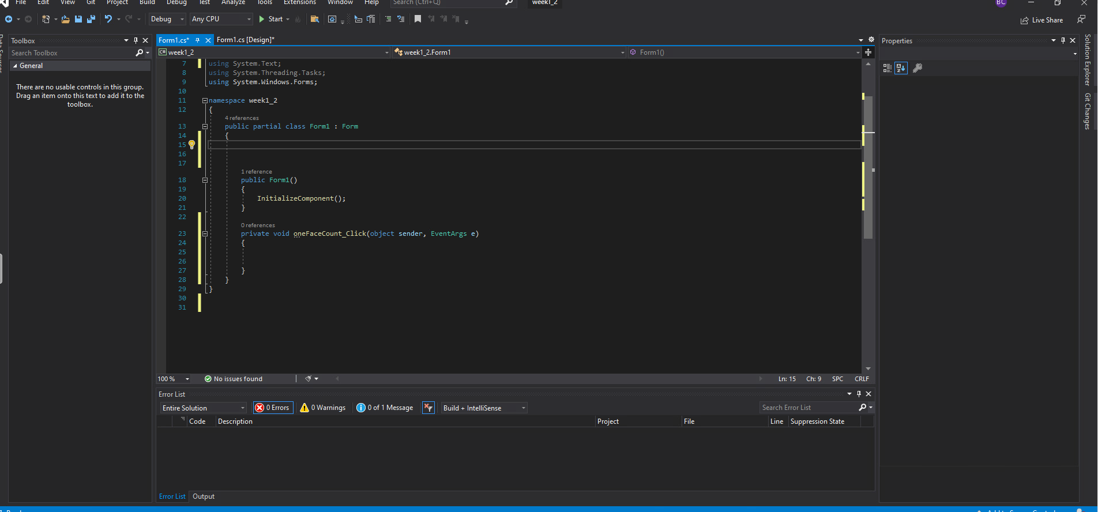
Task: Pin the Toolbox panel with pushpin icon
Action: coord(136,40)
